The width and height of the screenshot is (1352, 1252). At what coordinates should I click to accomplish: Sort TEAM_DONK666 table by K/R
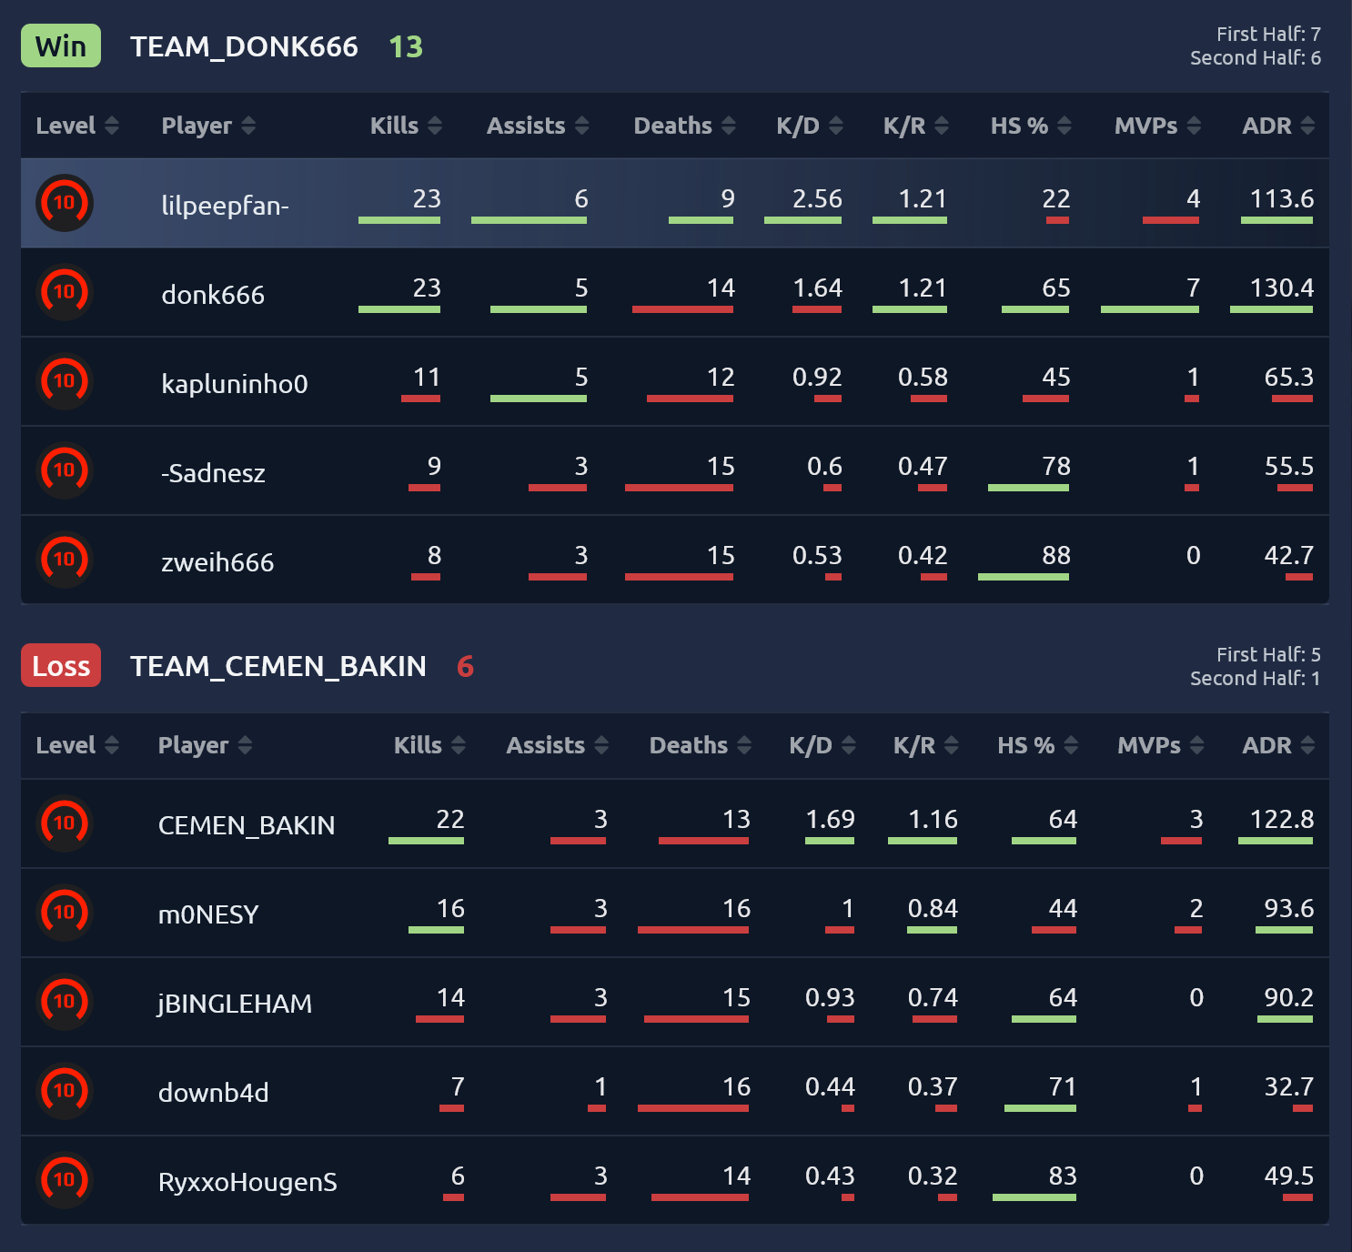coord(916,126)
